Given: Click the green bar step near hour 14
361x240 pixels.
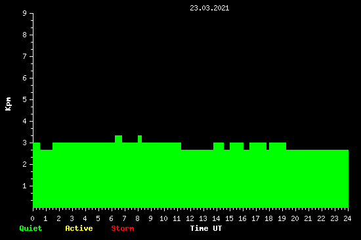Looking at the screenshot, I should 219,146.
